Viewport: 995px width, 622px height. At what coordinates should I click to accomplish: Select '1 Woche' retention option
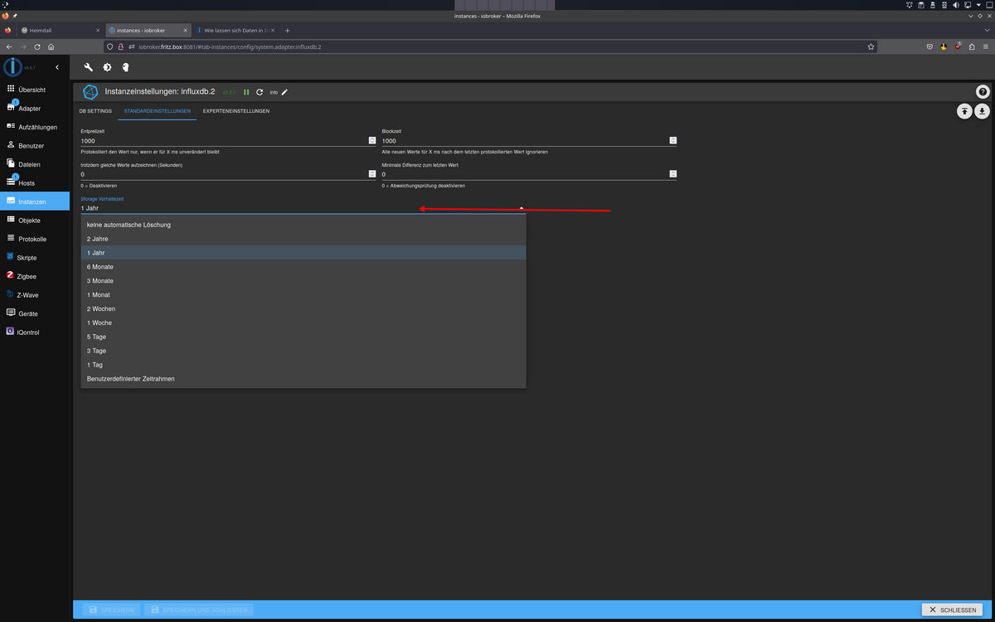(303, 323)
